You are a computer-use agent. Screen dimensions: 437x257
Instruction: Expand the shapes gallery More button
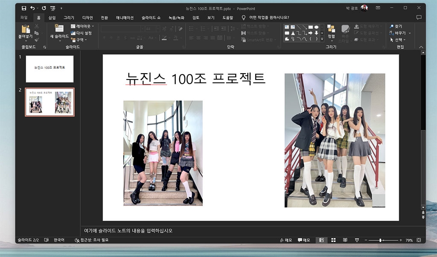(322, 40)
